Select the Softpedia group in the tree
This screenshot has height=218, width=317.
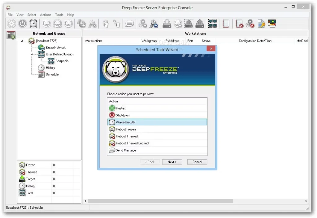click(62, 61)
